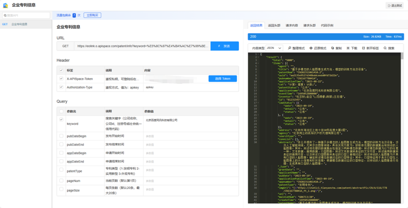Click the apikey value for Authorization-Type
The height and width of the screenshot is (208, 408).
pos(150,87)
